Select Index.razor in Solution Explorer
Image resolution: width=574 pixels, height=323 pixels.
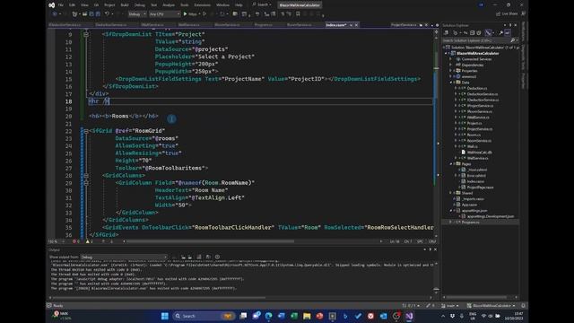(x=475, y=181)
